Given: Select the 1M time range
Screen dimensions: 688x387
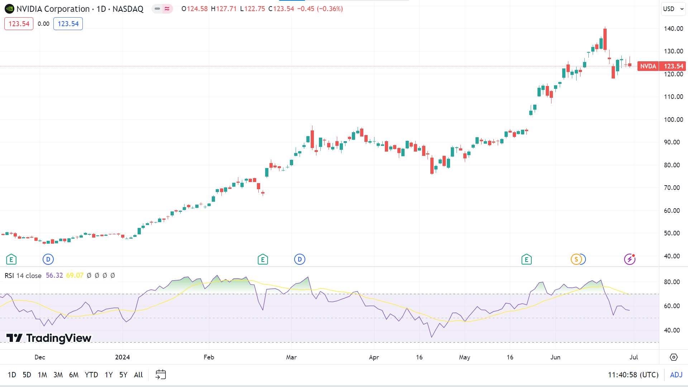Looking at the screenshot, I should click(x=42, y=375).
